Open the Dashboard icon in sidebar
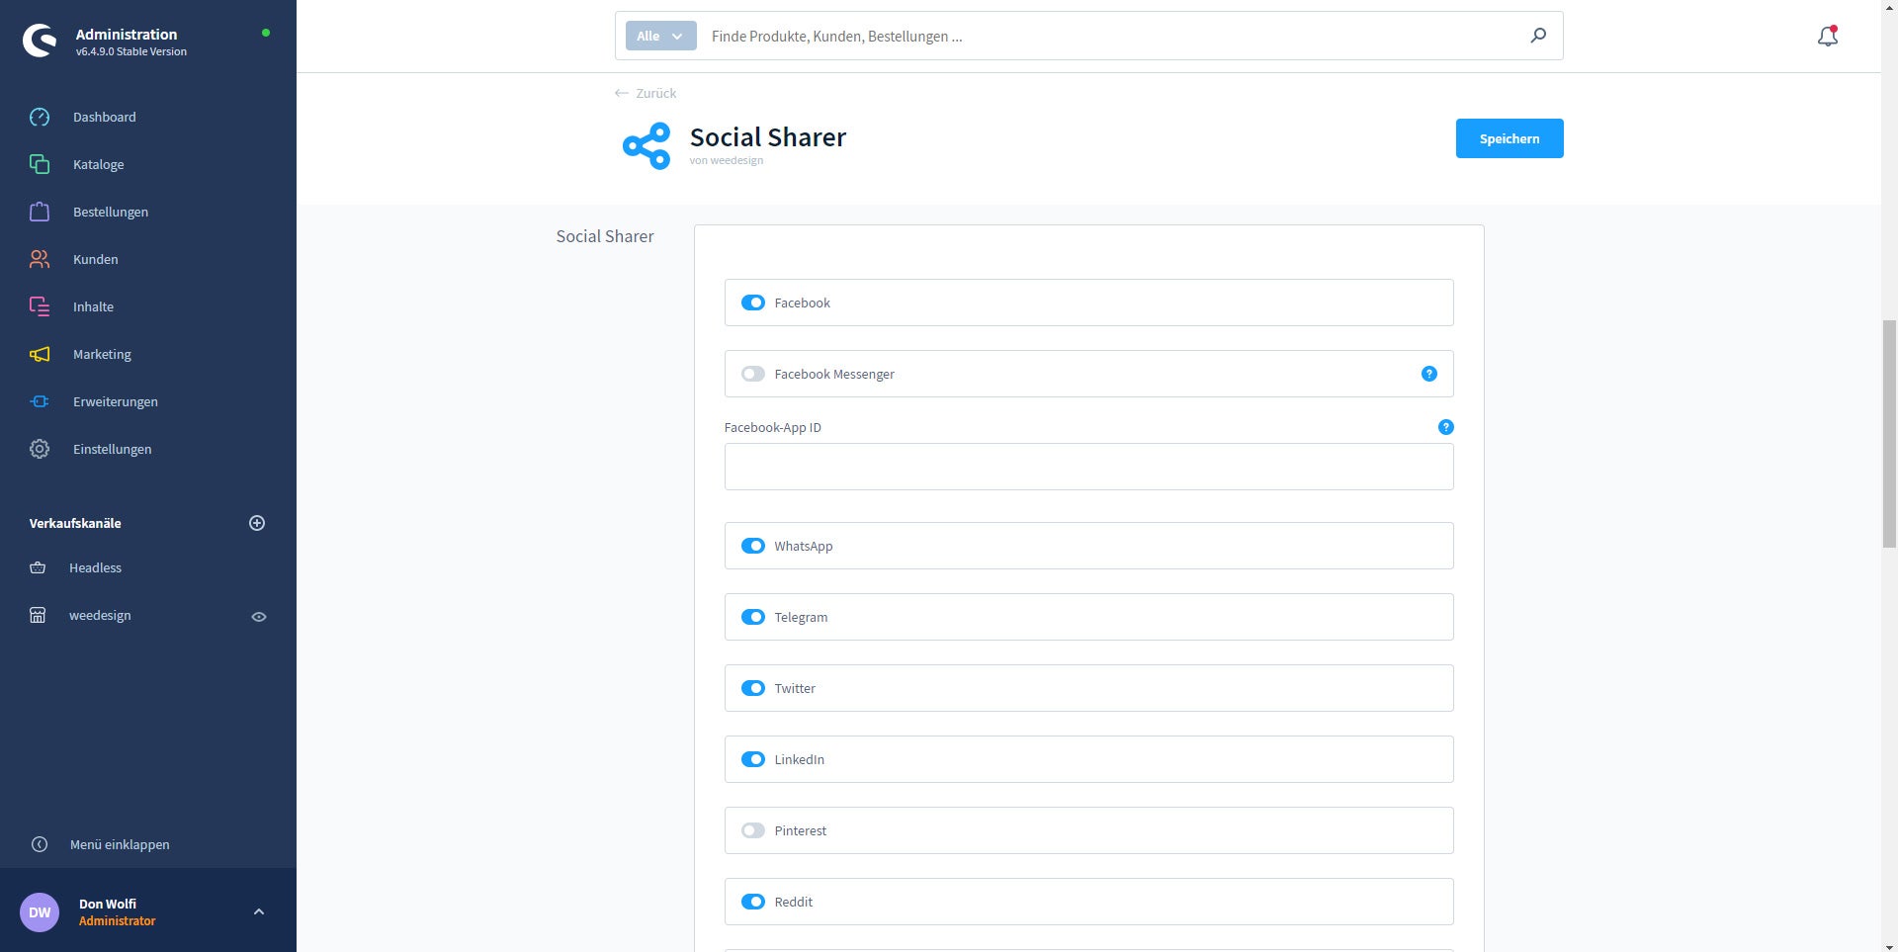Screen dimensions: 1898x952 40,117
